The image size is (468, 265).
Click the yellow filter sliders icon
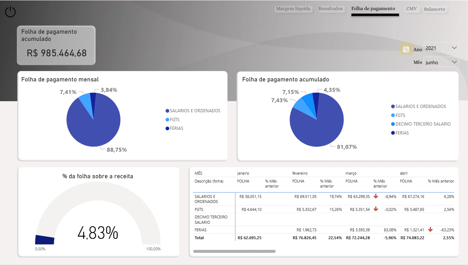[406, 49]
